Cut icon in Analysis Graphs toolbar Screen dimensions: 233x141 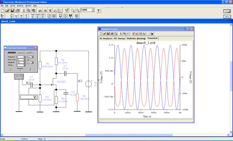(x=121, y=34)
